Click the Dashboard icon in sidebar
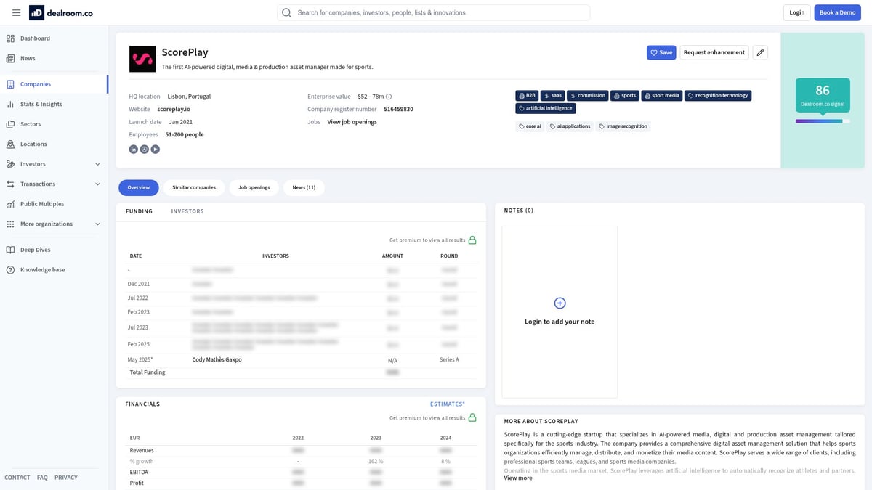 tap(10, 38)
